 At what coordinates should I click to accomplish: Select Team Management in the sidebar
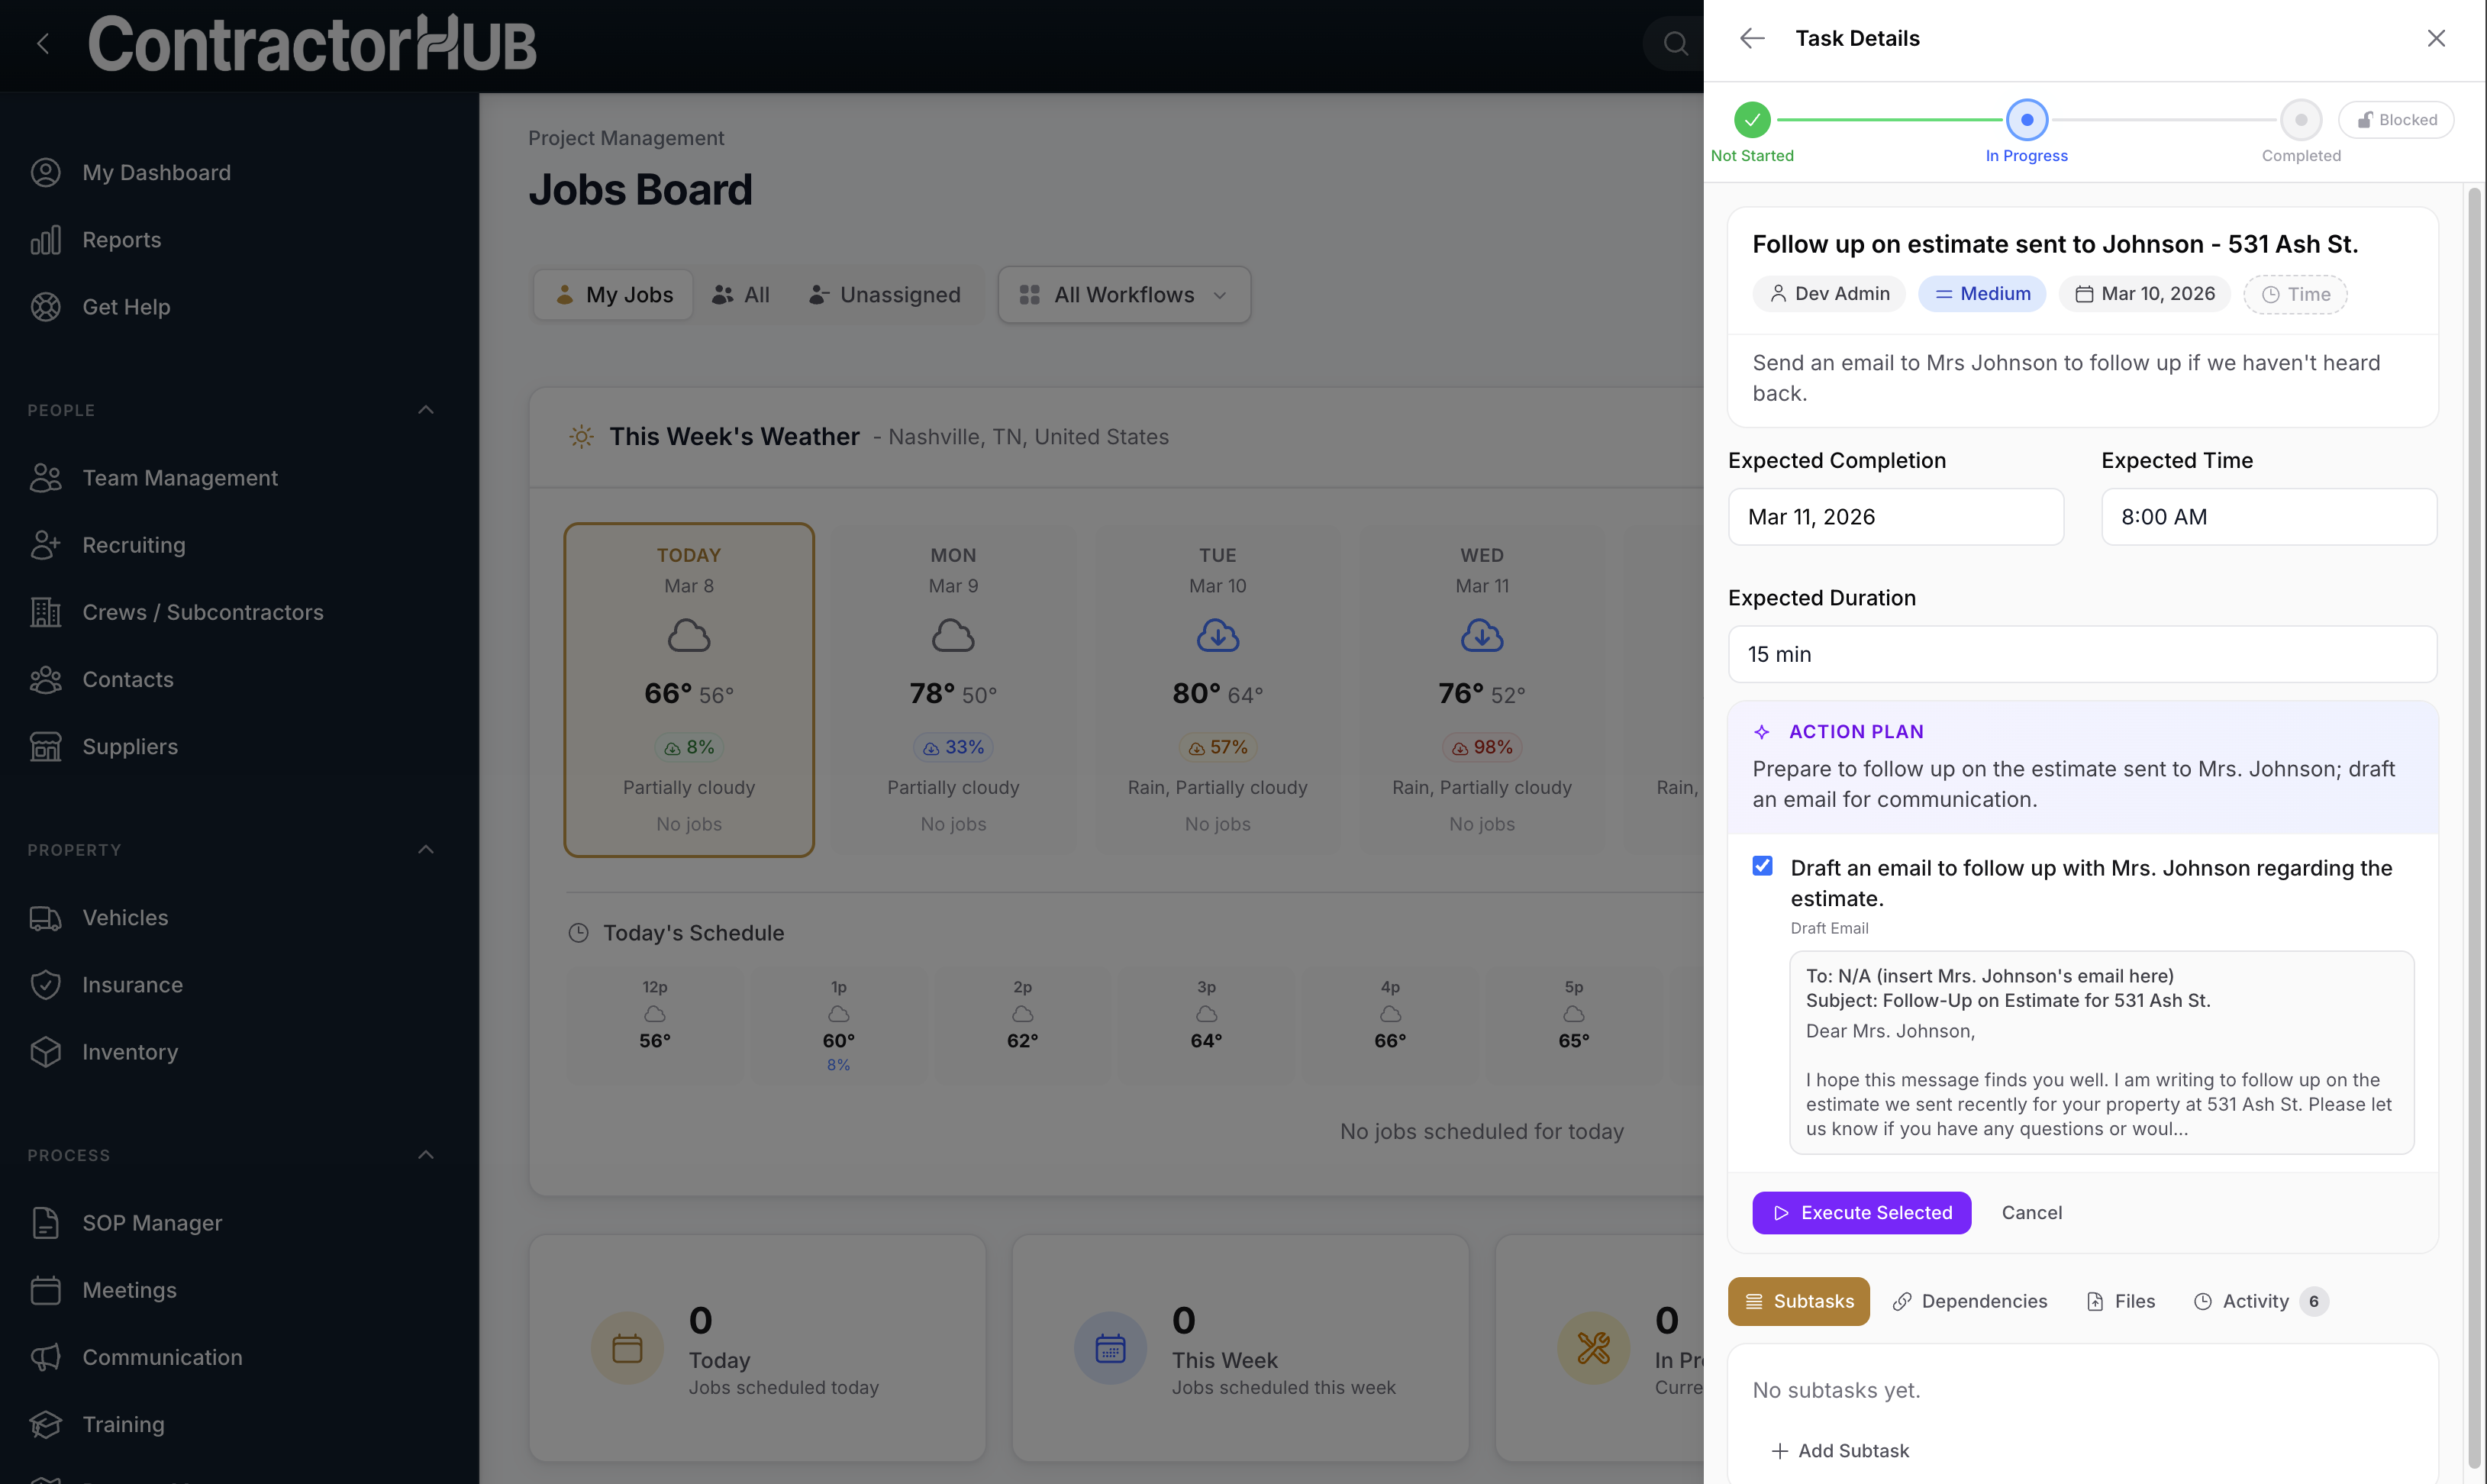point(180,478)
